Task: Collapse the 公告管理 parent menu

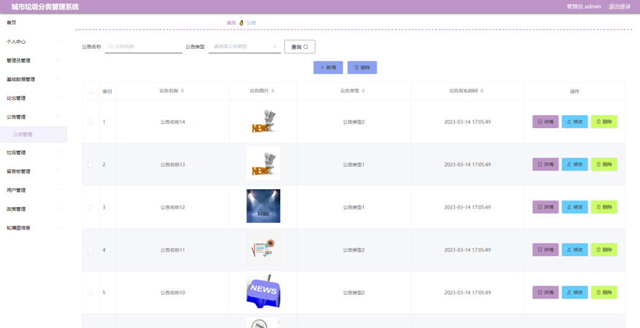Action: (33, 117)
